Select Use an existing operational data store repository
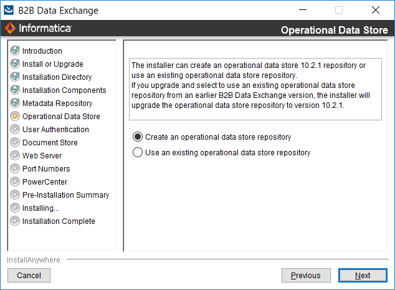The height and width of the screenshot is (290, 395). (x=138, y=152)
